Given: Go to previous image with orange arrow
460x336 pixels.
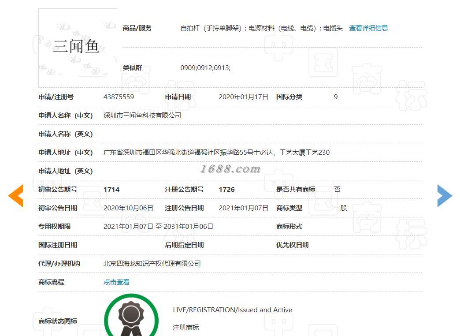Looking at the screenshot, I should pyautogui.click(x=15, y=196).
